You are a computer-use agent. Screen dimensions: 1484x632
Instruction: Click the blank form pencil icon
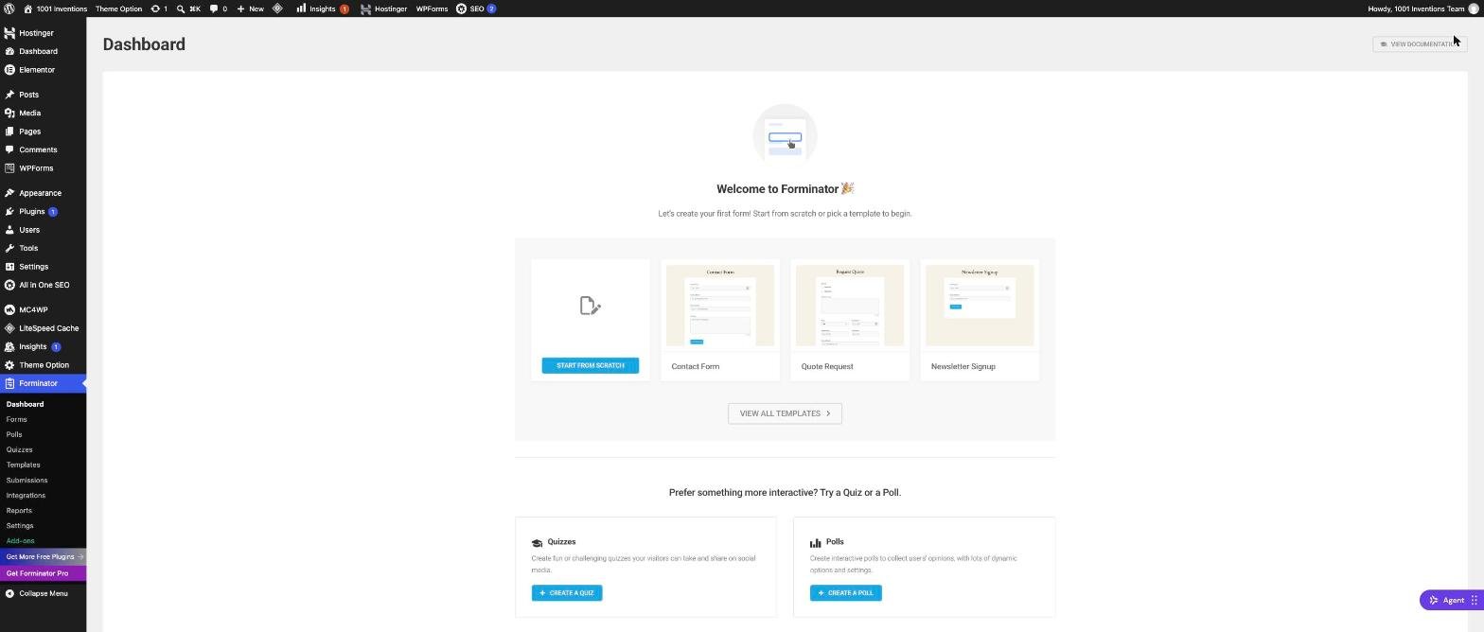pyautogui.click(x=590, y=306)
